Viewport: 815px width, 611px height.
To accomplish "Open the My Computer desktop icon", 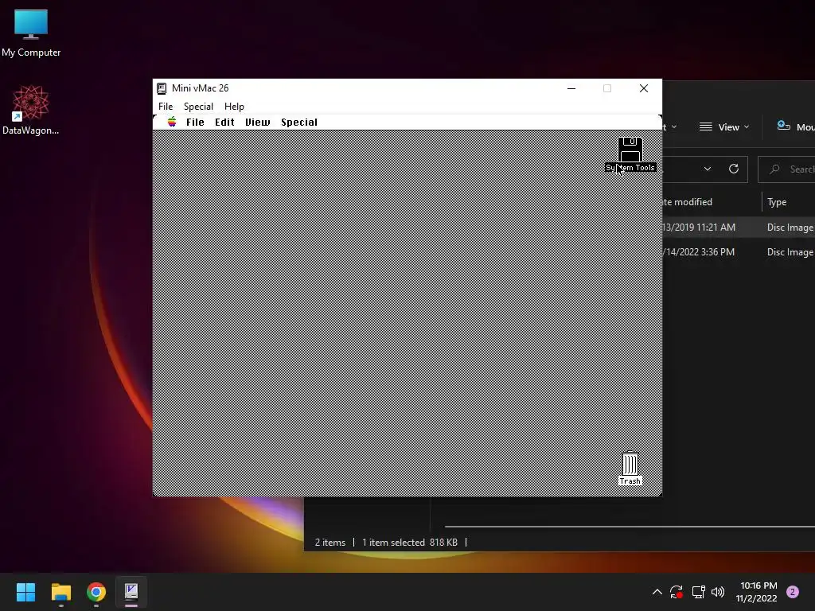I will pyautogui.click(x=31, y=33).
